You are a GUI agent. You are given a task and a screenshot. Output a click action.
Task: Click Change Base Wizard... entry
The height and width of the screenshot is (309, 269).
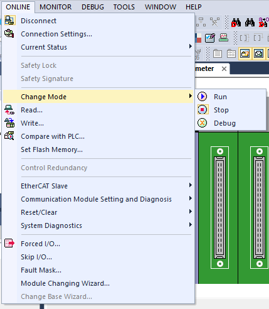click(x=98, y=296)
